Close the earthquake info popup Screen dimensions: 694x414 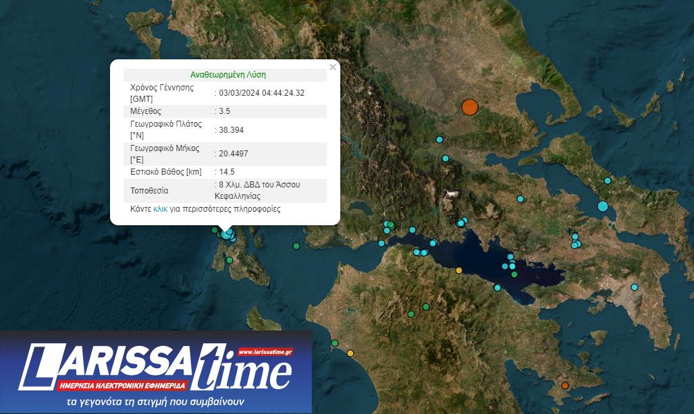332,67
